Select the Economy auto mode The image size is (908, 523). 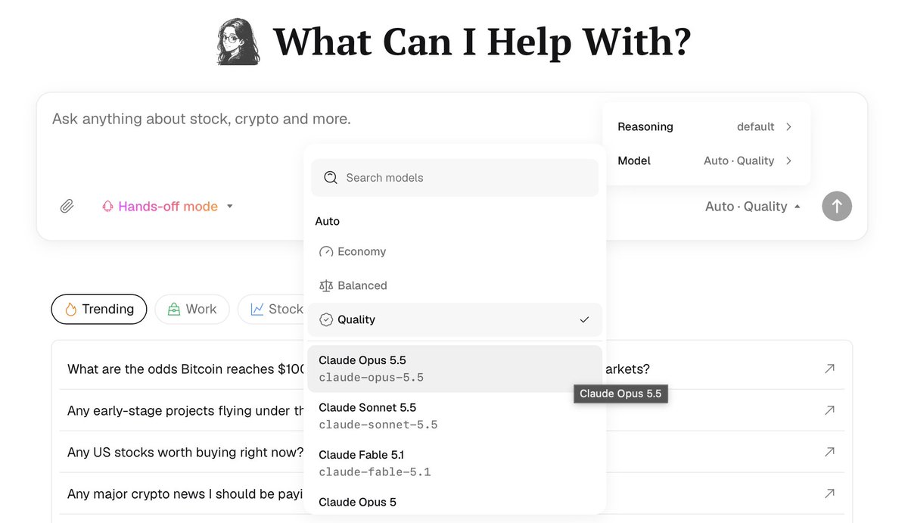point(455,252)
